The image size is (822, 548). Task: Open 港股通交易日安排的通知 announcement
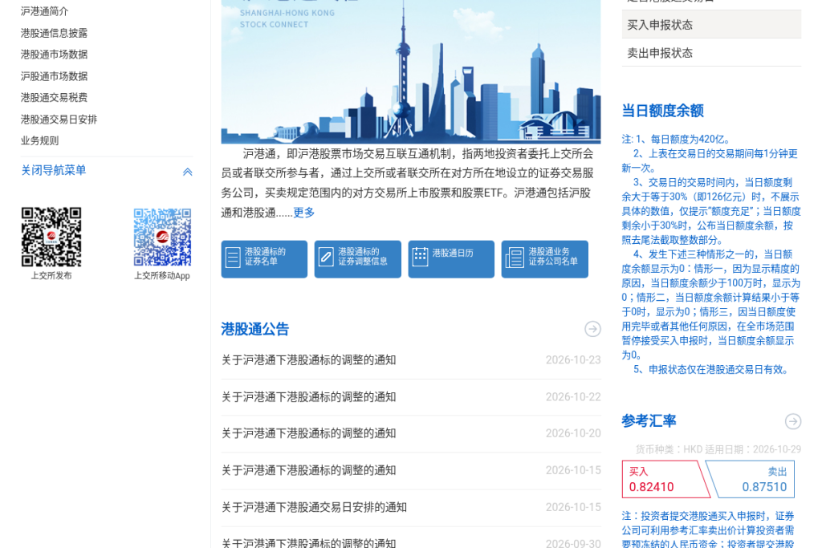click(x=314, y=507)
